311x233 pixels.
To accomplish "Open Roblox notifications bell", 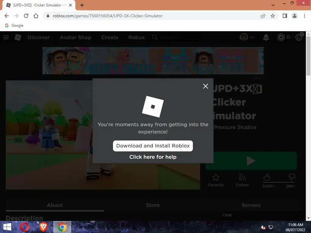I will (x=266, y=37).
